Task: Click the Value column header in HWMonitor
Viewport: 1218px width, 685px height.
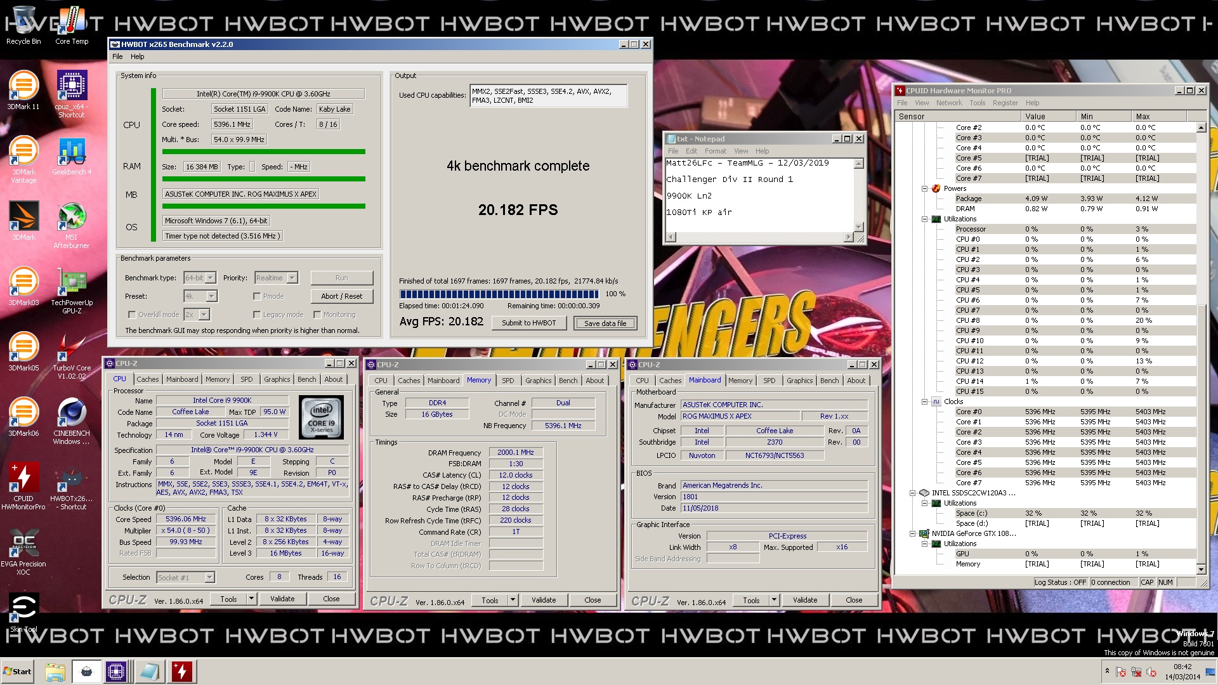Action: (x=1049, y=117)
